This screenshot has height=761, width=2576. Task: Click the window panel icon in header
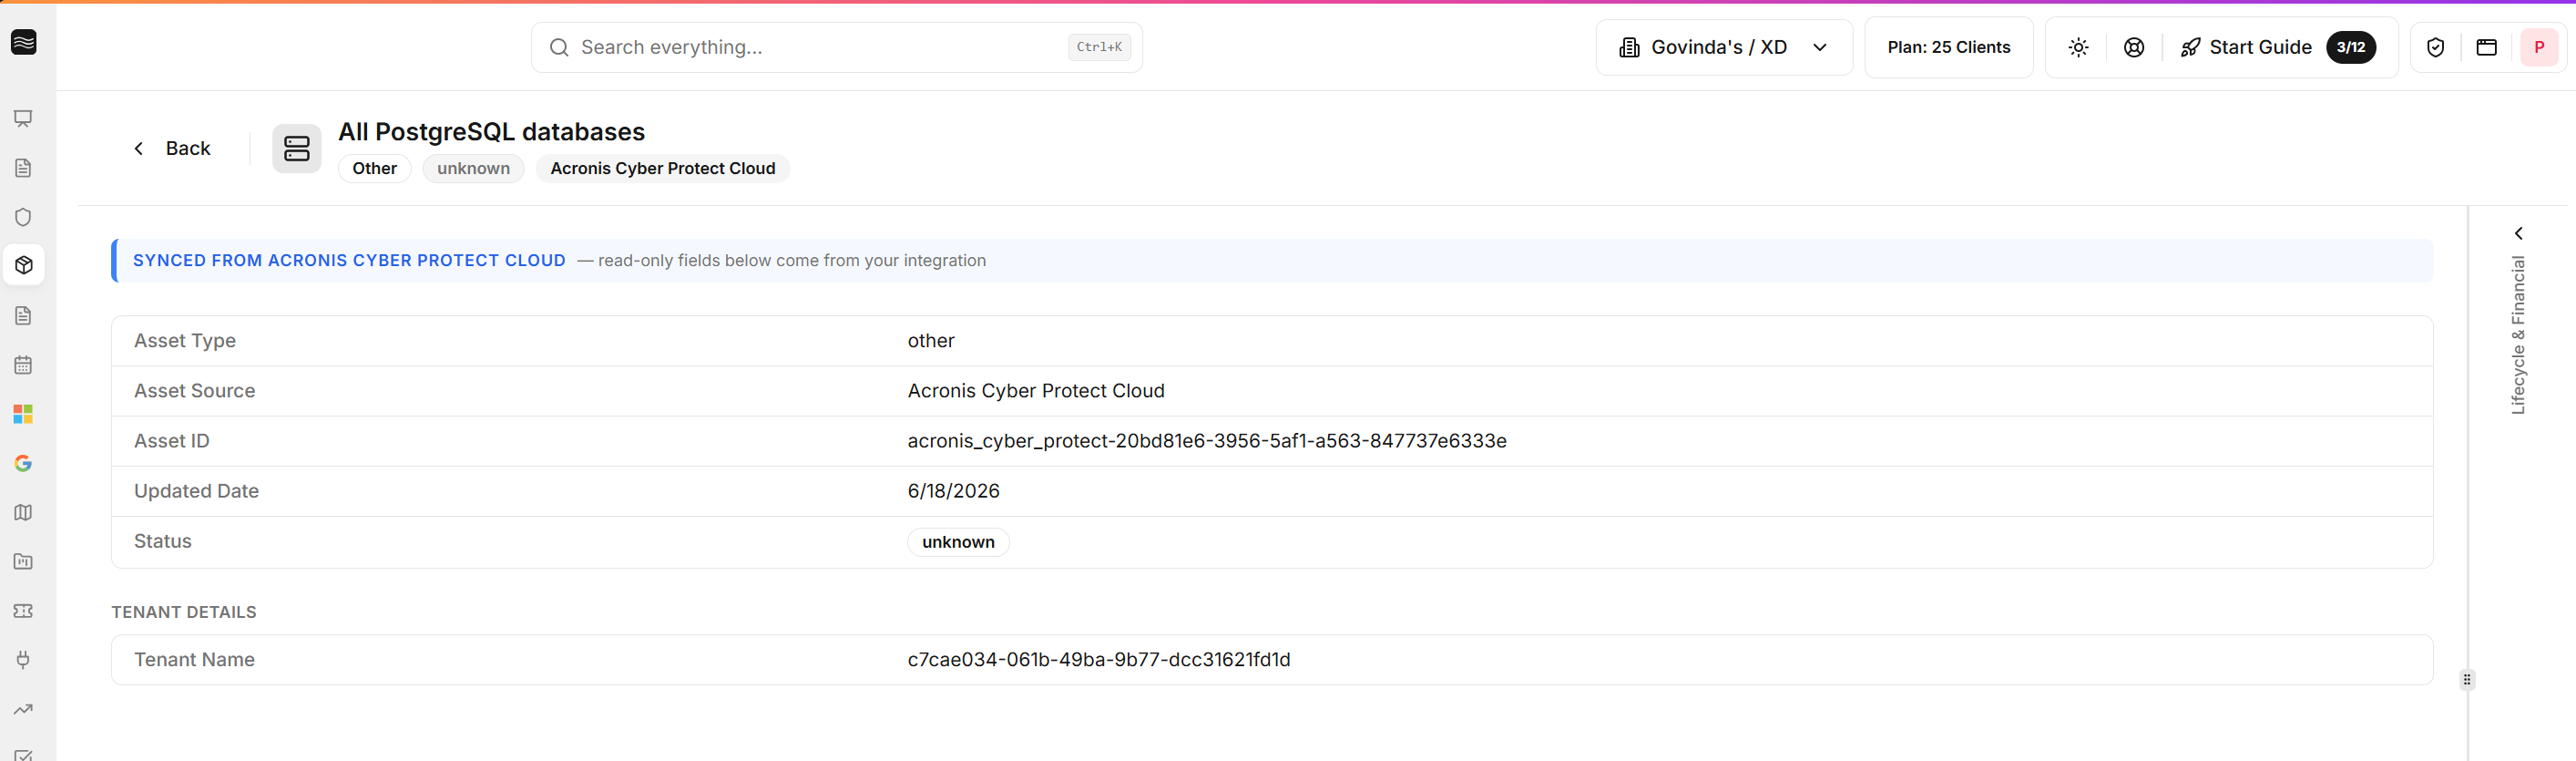[x=2486, y=47]
